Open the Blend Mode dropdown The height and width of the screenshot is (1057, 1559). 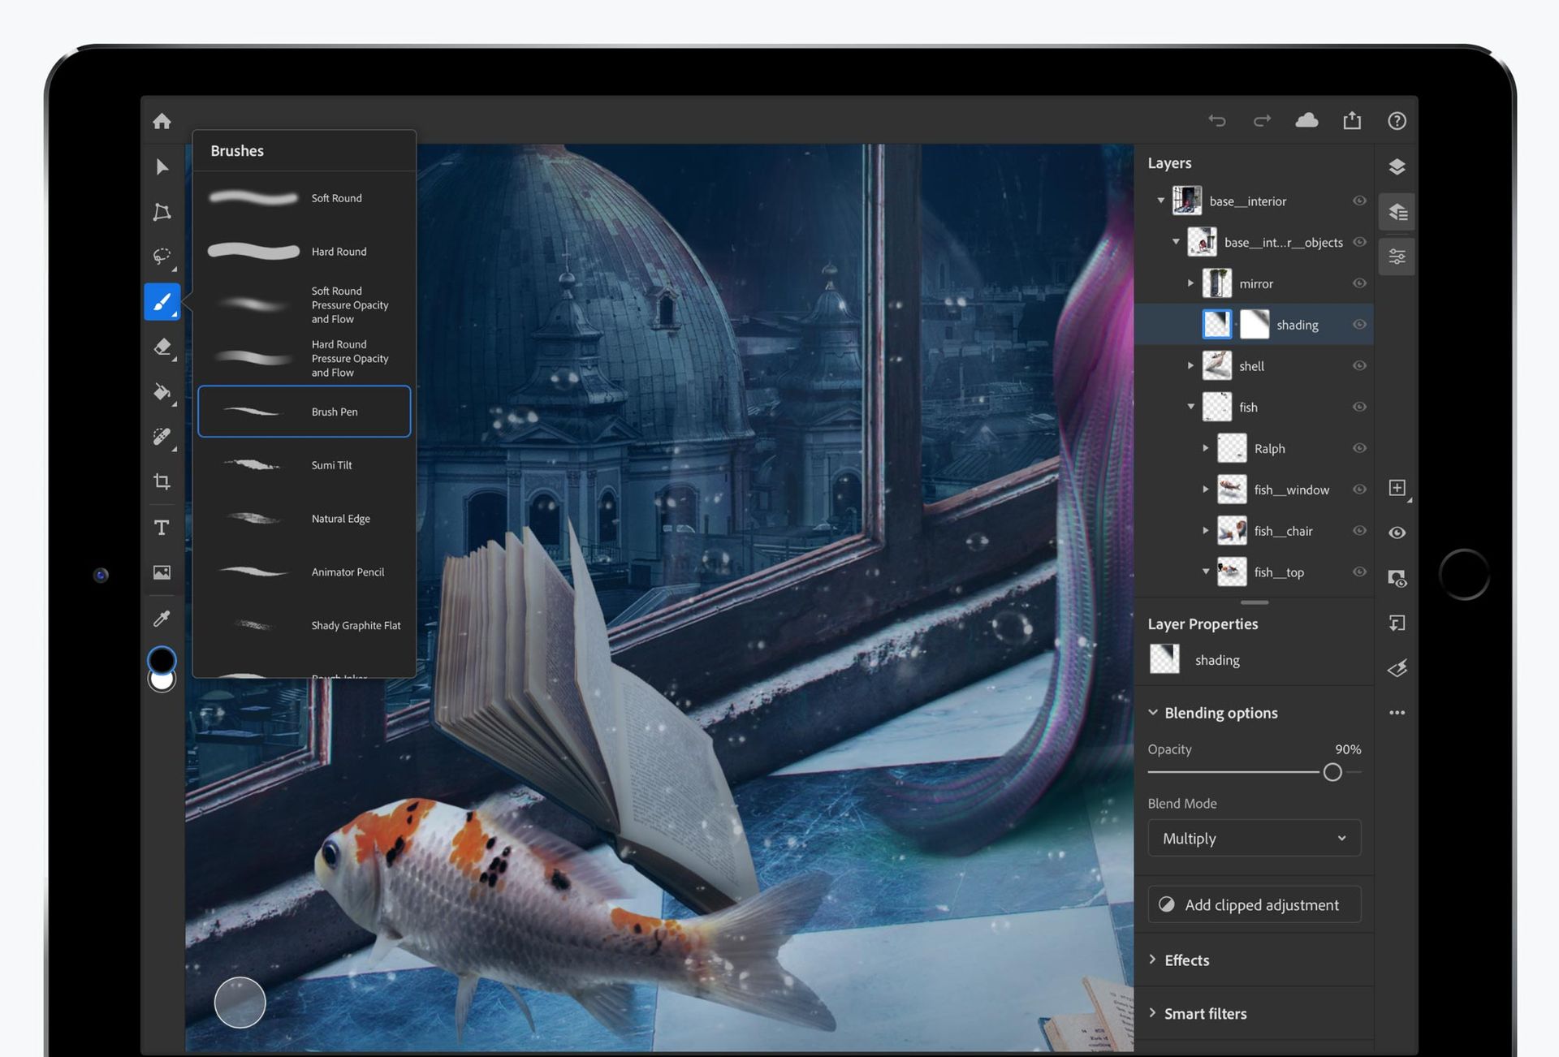coord(1254,838)
